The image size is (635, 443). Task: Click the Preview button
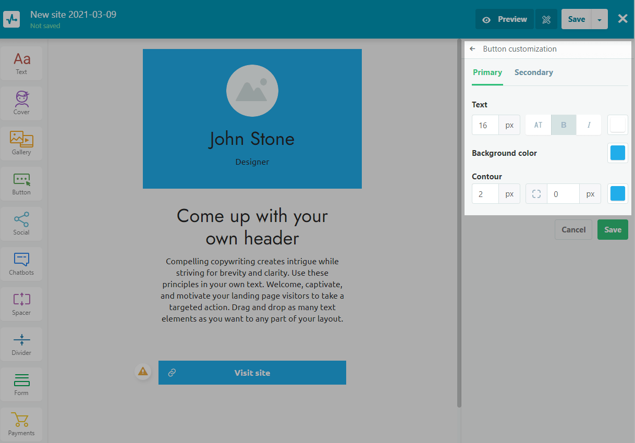504,19
